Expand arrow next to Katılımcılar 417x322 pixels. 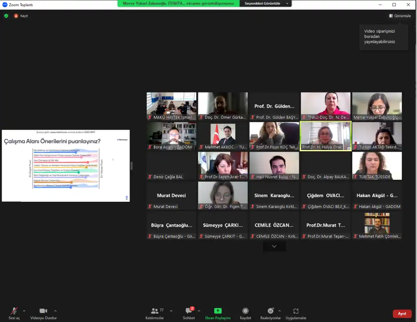[171, 311]
